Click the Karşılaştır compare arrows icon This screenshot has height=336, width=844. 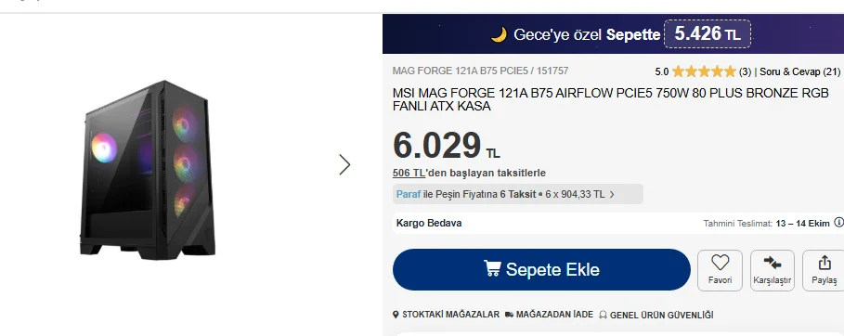(773, 263)
